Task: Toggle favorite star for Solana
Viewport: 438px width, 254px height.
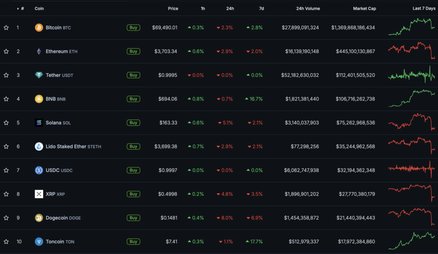Action: click(6, 123)
